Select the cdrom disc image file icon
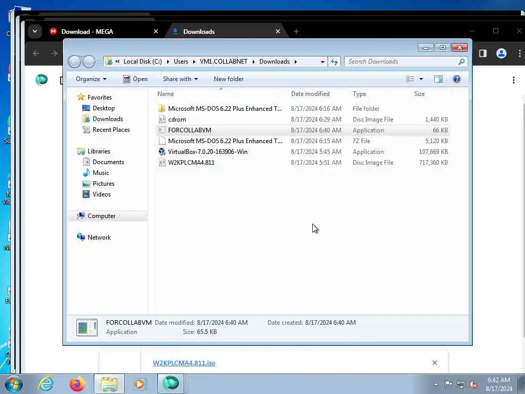The width and height of the screenshot is (525, 394). tap(162, 119)
